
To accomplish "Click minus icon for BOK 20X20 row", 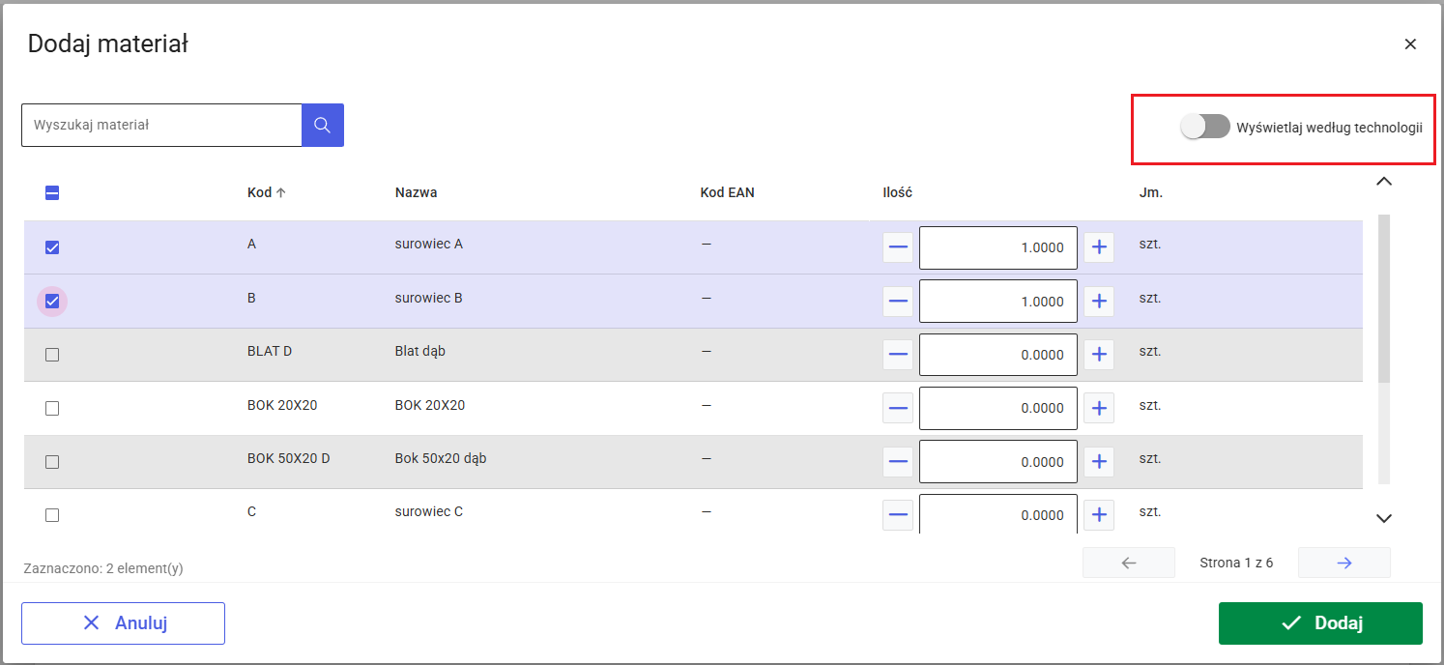I will pos(898,408).
